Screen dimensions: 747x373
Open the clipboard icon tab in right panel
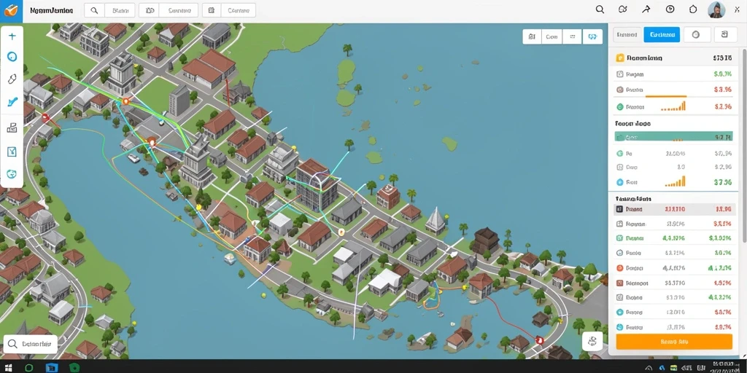(x=724, y=34)
